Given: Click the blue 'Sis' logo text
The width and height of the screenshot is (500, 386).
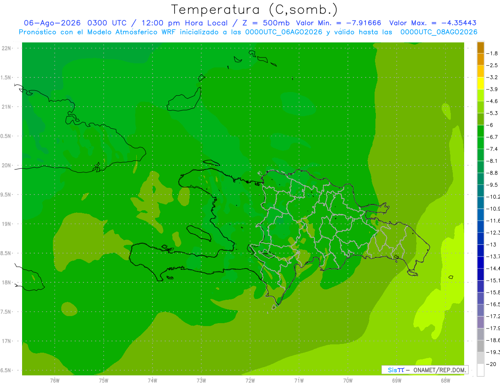Looking at the screenshot, I should click(x=392, y=370).
